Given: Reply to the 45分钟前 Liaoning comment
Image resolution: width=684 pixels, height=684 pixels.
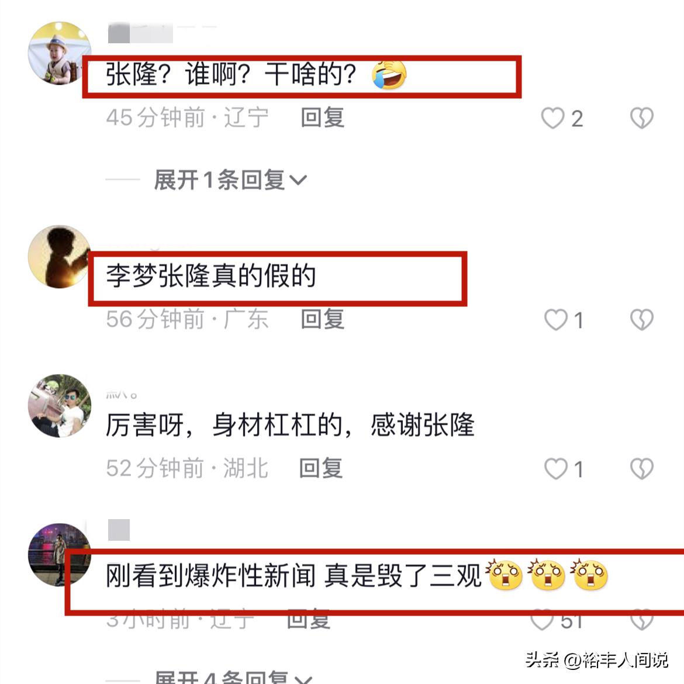Looking at the screenshot, I should point(322,118).
